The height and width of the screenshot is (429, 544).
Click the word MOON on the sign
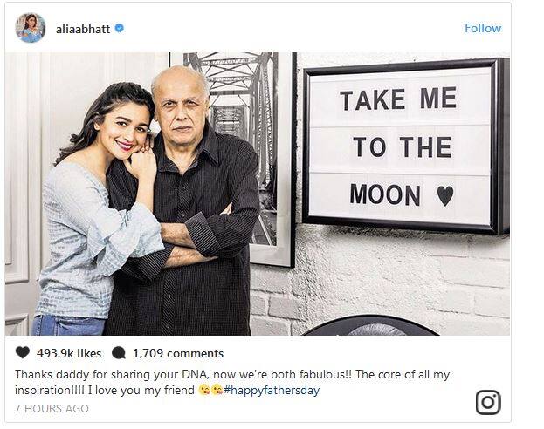[x=385, y=194]
